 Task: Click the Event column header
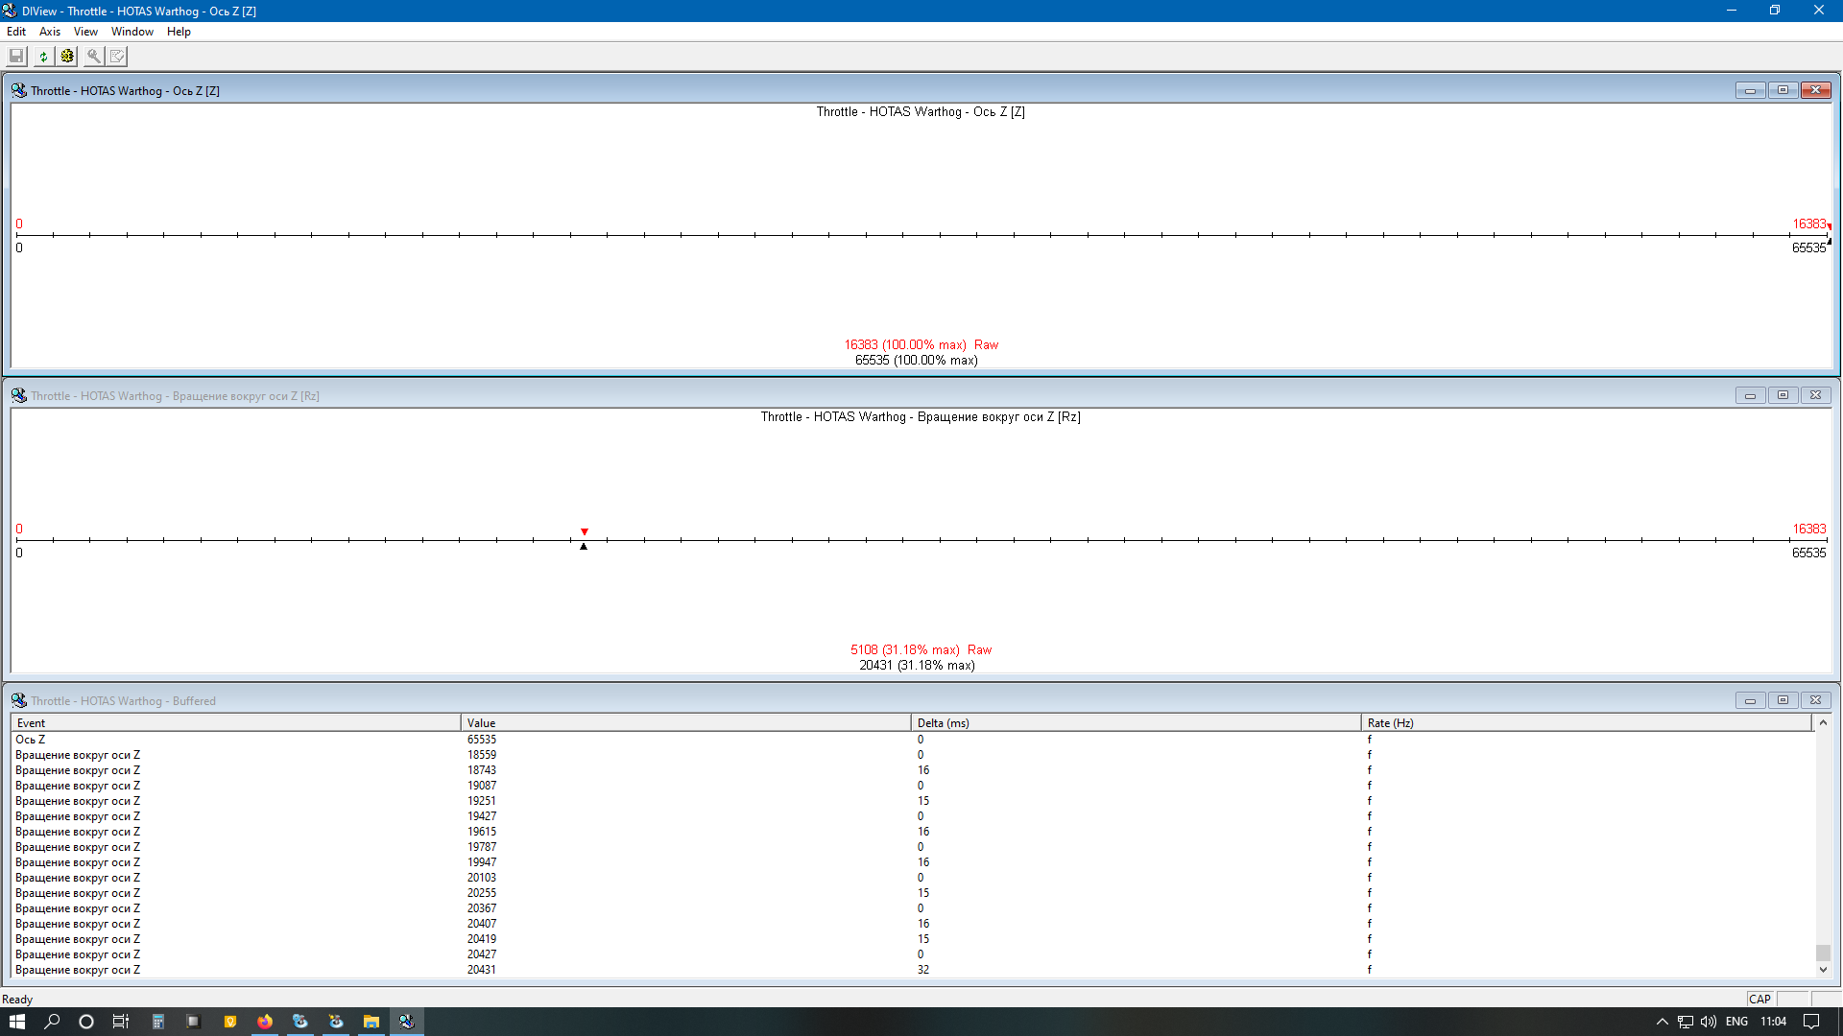click(x=235, y=722)
